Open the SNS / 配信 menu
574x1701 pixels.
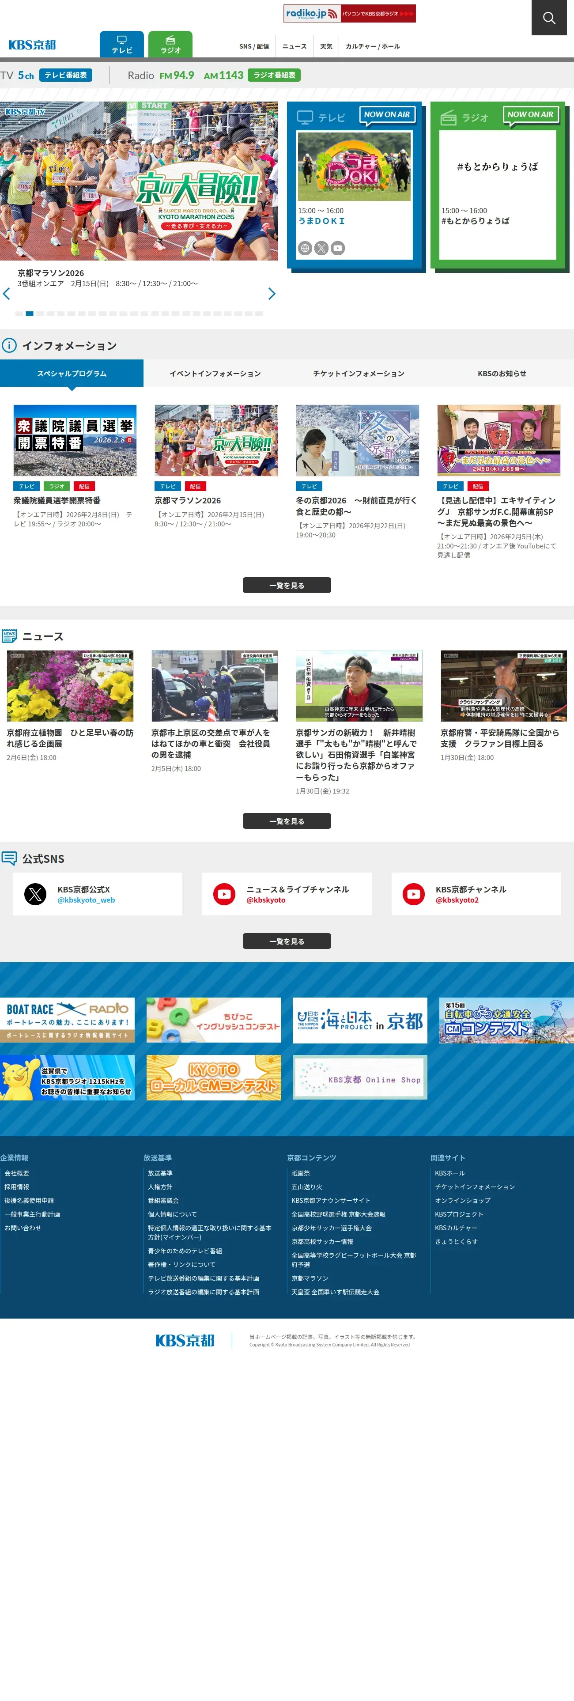[x=253, y=46]
